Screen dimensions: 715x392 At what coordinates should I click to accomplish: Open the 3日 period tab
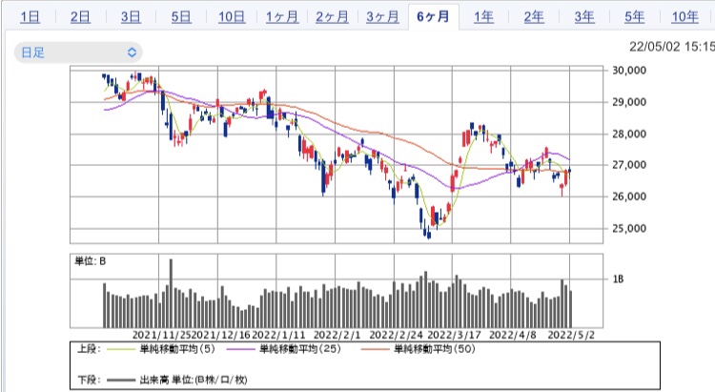tap(131, 16)
